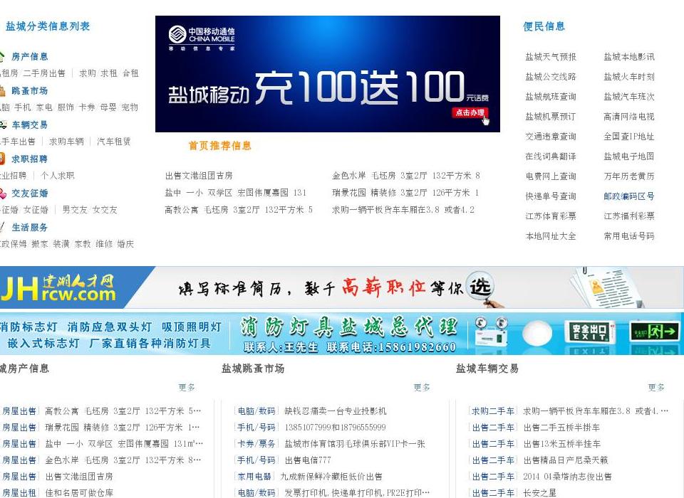Open listing 出售电信777
Screen dimensions: 684x498
tap(308, 460)
